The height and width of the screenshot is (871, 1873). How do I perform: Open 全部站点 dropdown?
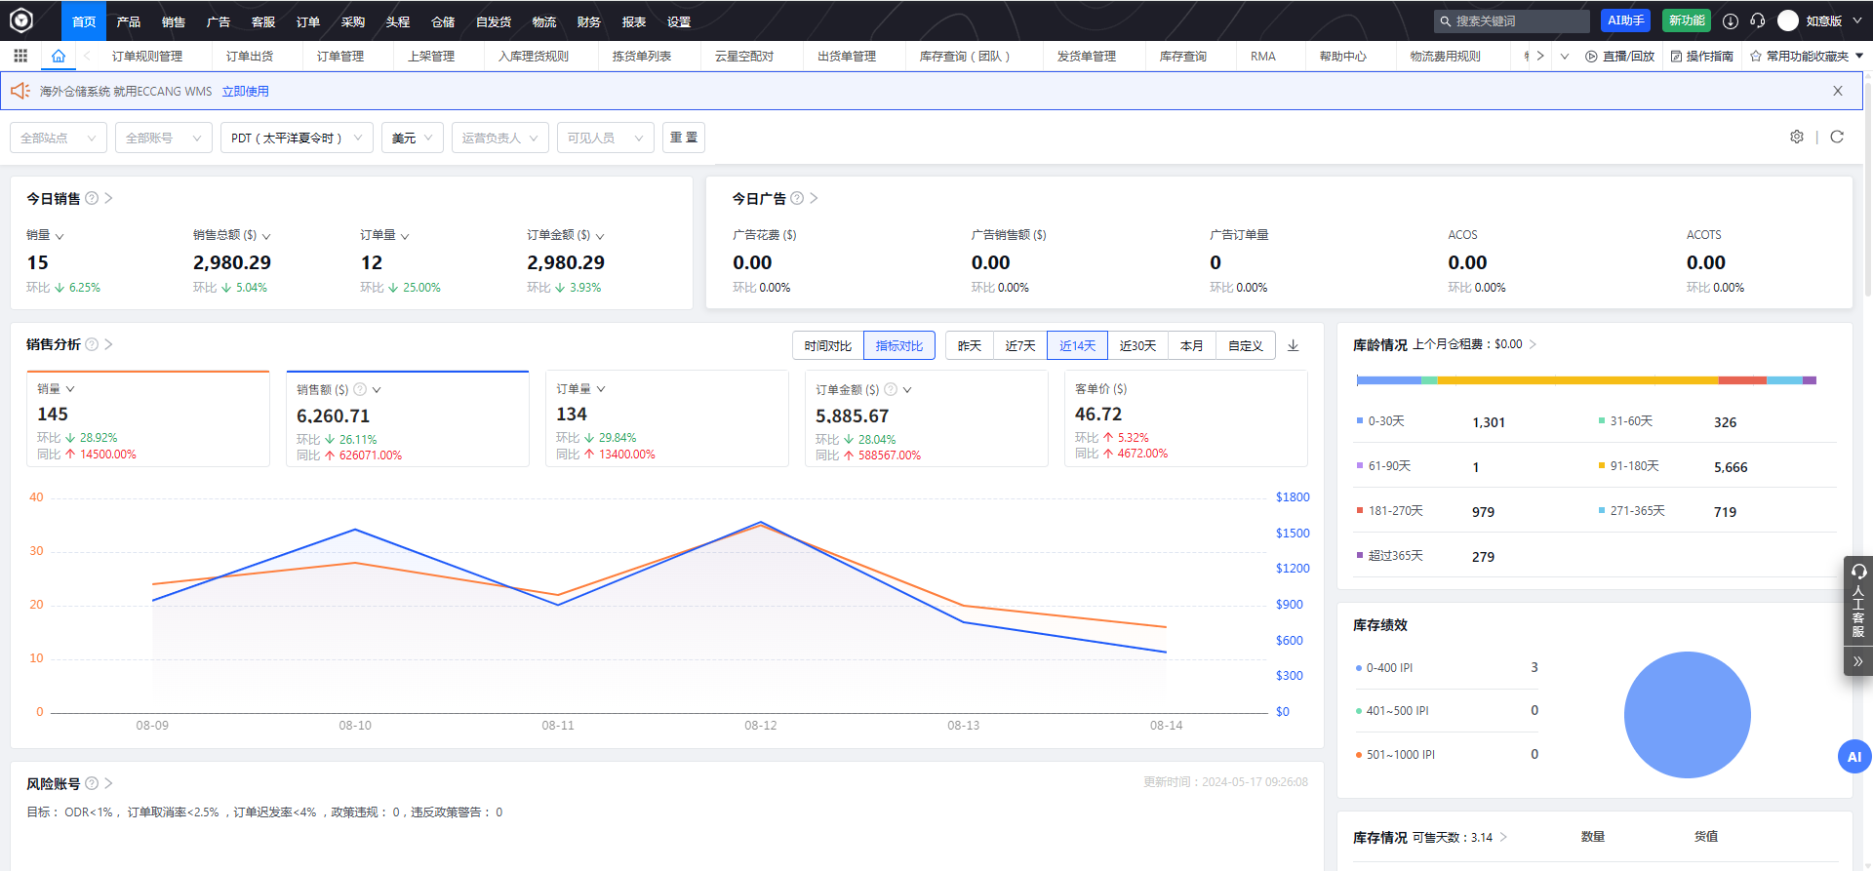(x=59, y=138)
